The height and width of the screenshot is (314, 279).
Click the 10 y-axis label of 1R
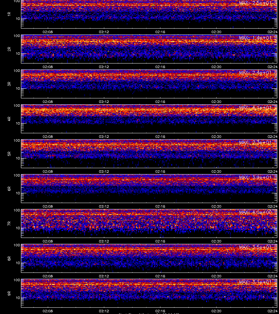click(18, 18)
